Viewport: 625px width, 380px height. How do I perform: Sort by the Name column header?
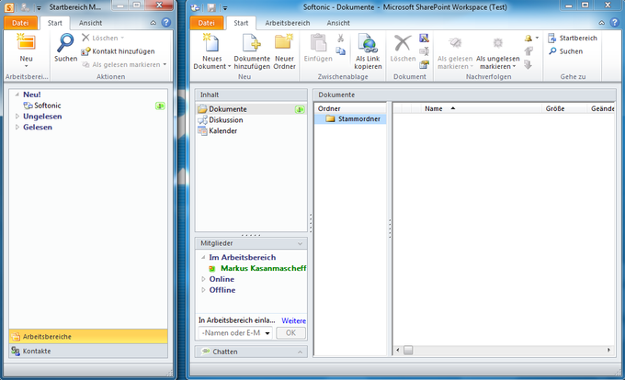pyautogui.click(x=481, y=108)
